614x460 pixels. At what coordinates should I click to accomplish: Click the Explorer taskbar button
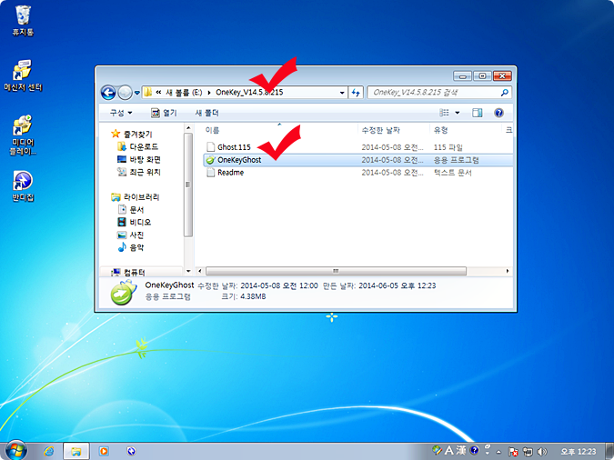tap(76, 451)
